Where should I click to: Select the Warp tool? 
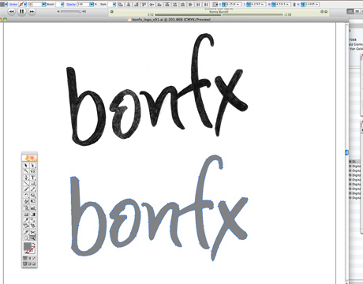tap(26, 201)
